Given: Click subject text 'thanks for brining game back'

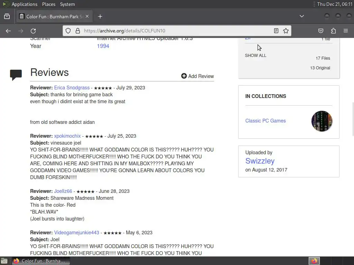Looking at the screenshot, I should click(82, 95).
